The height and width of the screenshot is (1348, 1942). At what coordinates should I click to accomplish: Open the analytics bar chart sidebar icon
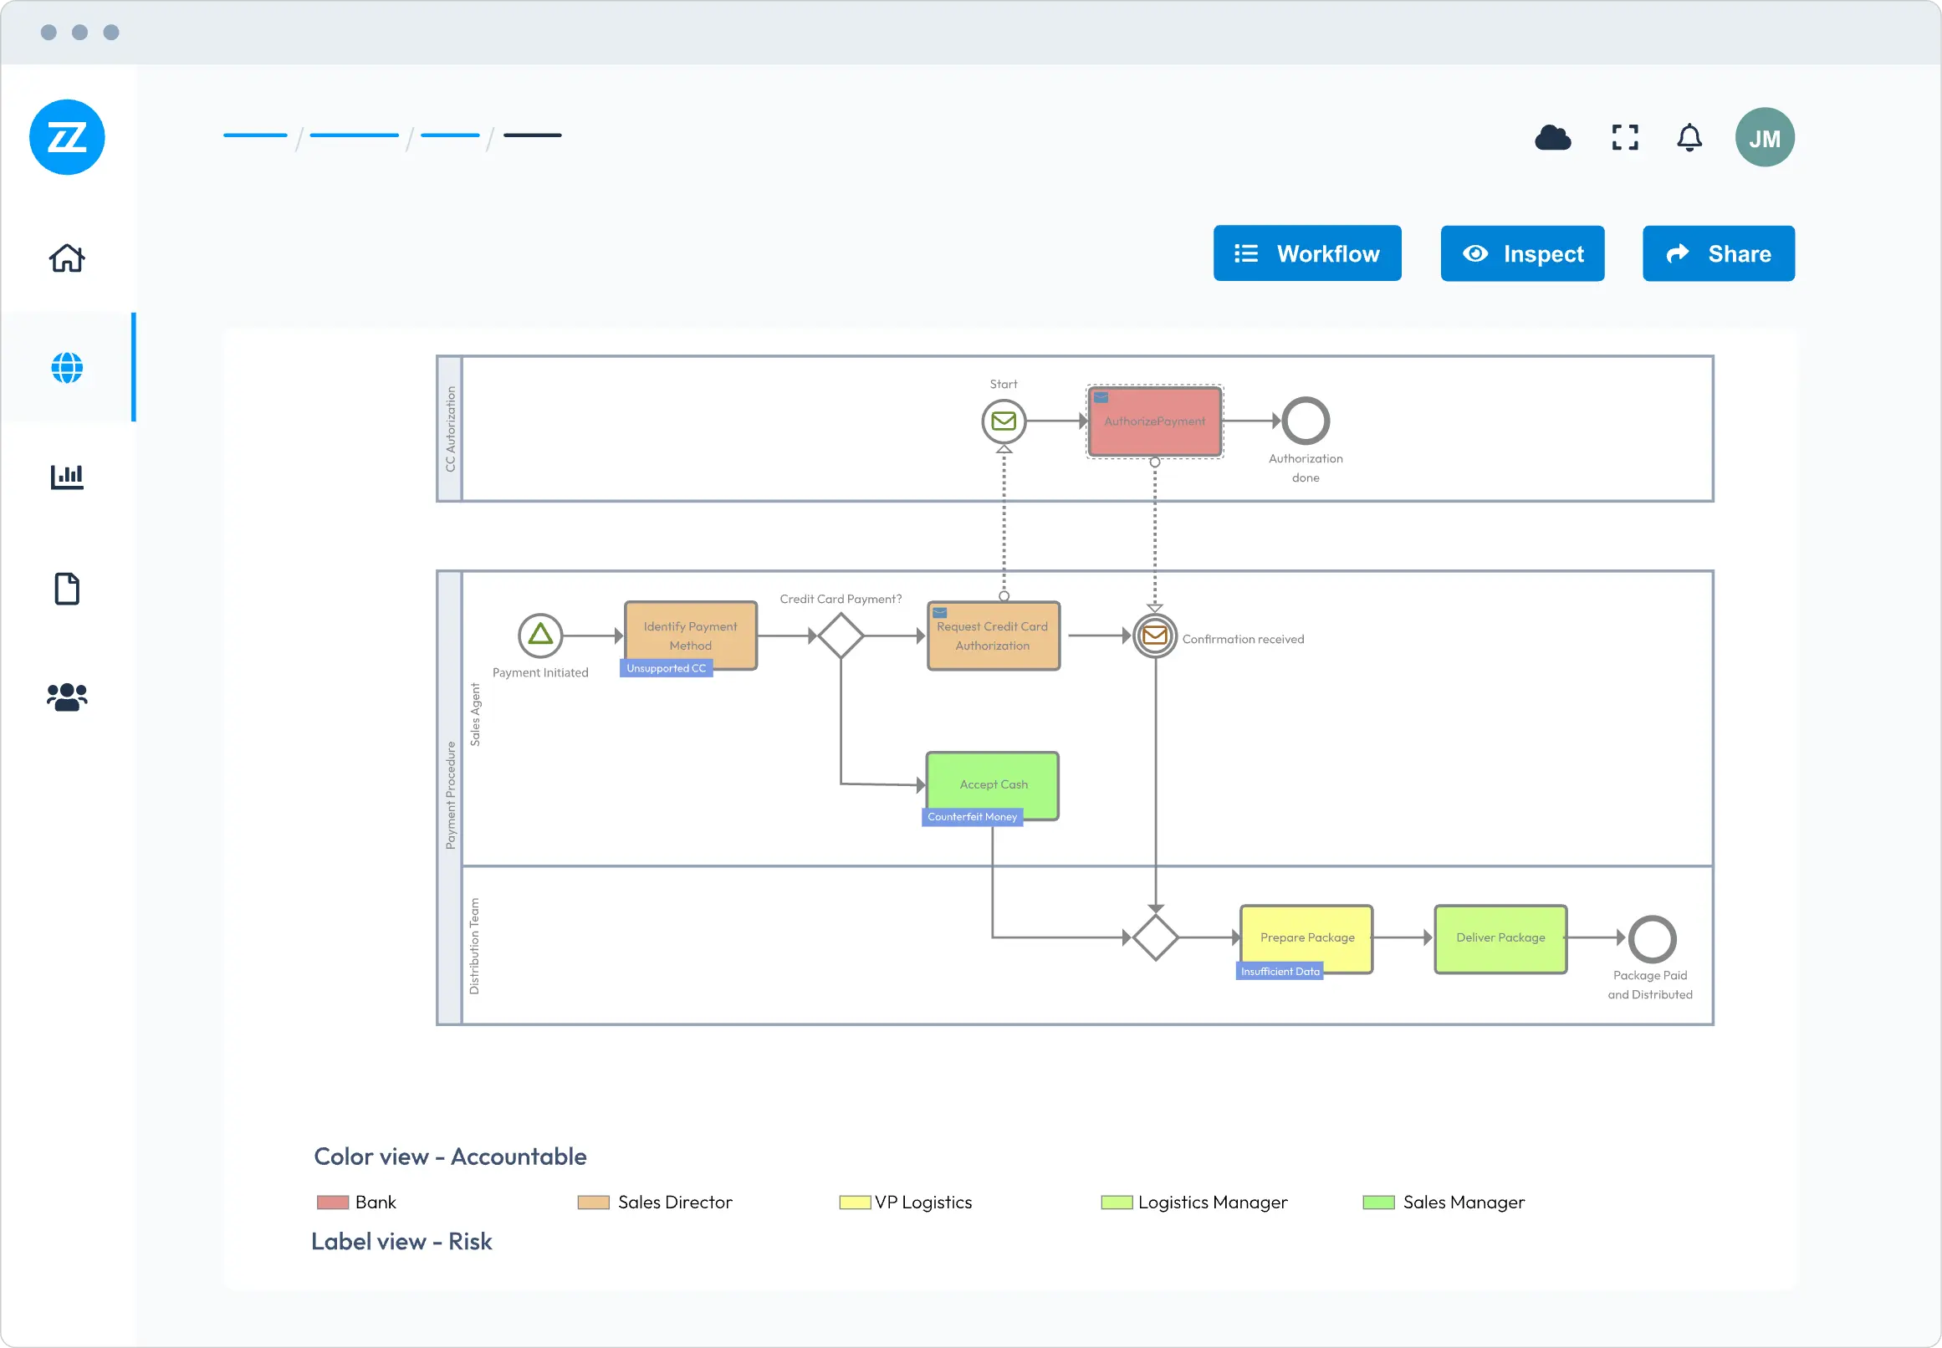pos(66,477)
